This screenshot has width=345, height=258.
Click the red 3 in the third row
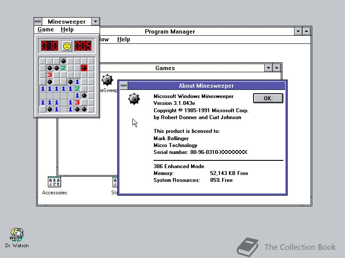(50, 75)
